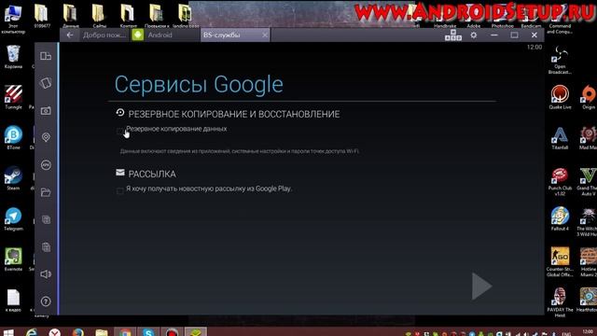The width and height of the screenshot is (597, 336).
Task: Open the help question mark sidebar icon
Action: pos(46,301)
